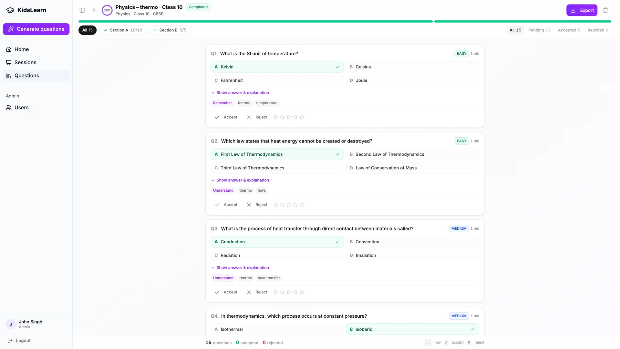
Task: Open the Users admin page
Action: [36, 108]
